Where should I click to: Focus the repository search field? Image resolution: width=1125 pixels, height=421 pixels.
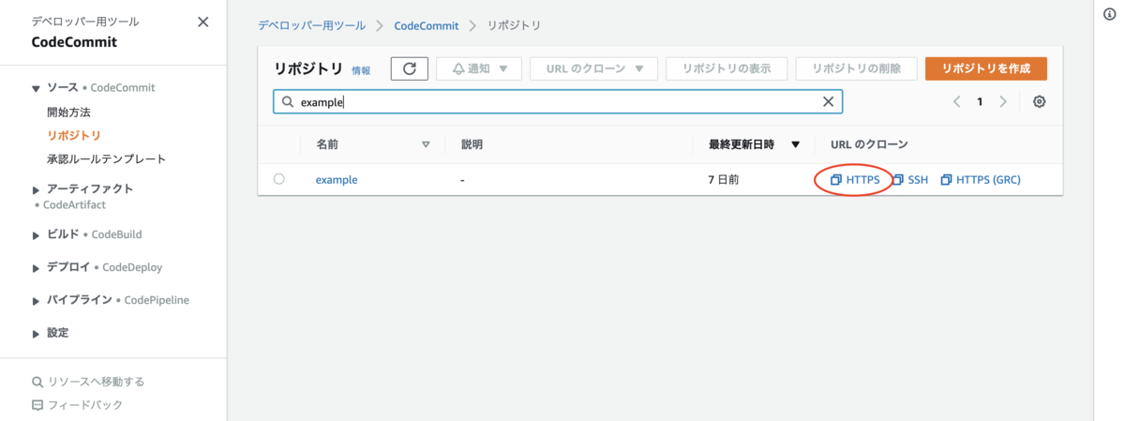558,101
